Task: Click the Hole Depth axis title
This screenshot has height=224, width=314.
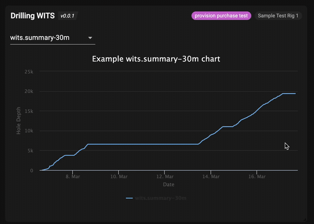Action: coord(18,120)
